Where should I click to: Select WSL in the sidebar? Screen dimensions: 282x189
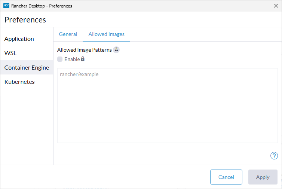10,53
